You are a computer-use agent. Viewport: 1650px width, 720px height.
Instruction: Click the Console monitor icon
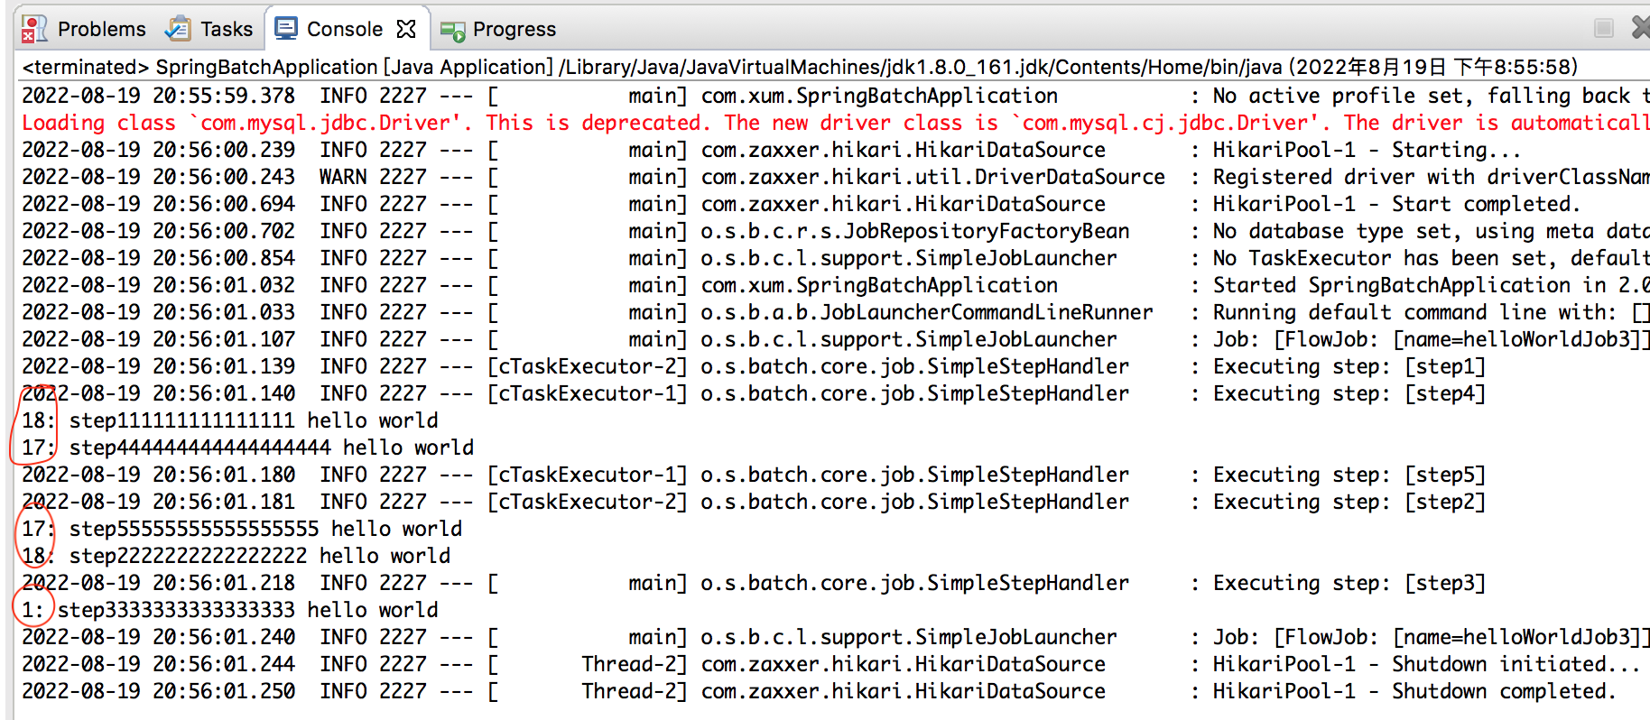286,29
